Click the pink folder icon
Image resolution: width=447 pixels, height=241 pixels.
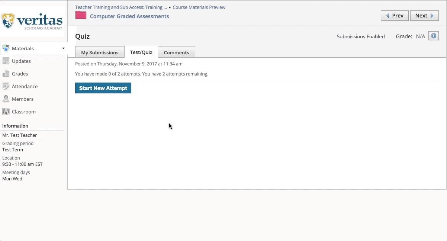pyautogui.click(x=81, y=15)
